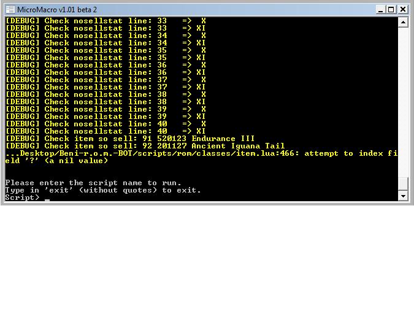Click the scrollbar thumb near the bottom
The image size is (414, 314).
pyautogui.click(x=403, y=184)
